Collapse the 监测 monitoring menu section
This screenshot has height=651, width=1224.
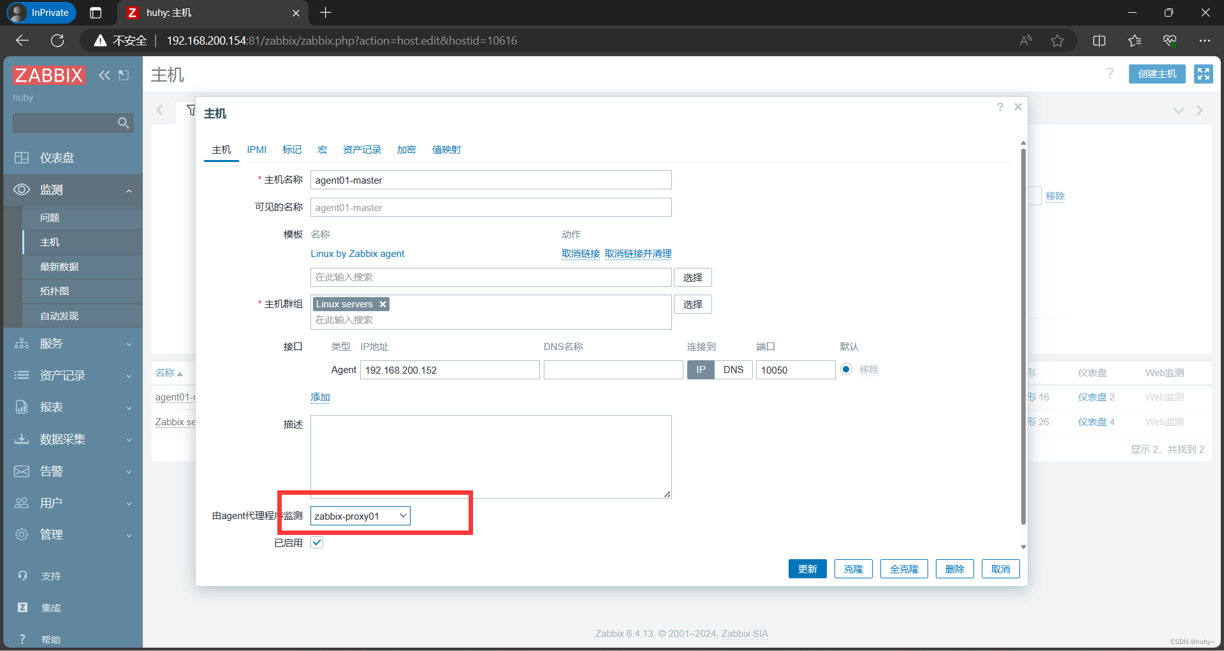(x=73, y=190)
